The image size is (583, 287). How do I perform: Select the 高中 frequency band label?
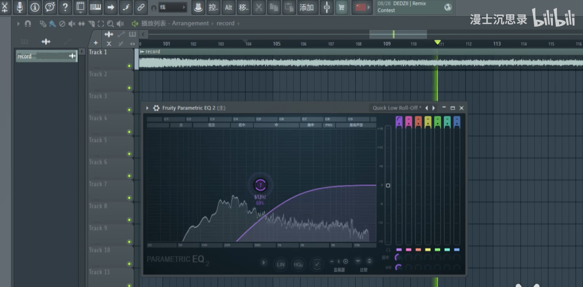tap(311, 125)
